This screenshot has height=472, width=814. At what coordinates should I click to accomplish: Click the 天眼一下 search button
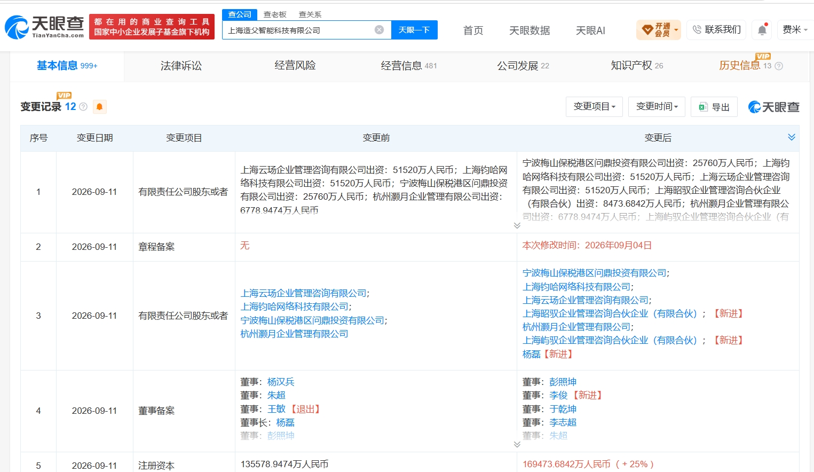click(x=414, y=30)
